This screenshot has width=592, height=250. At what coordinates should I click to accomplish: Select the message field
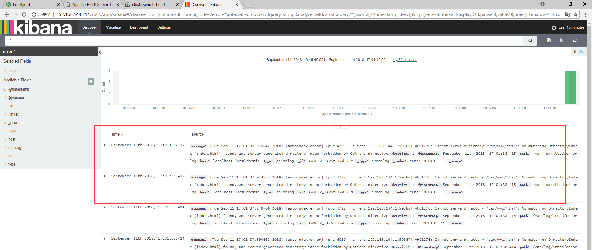click(x=16, y=148)
